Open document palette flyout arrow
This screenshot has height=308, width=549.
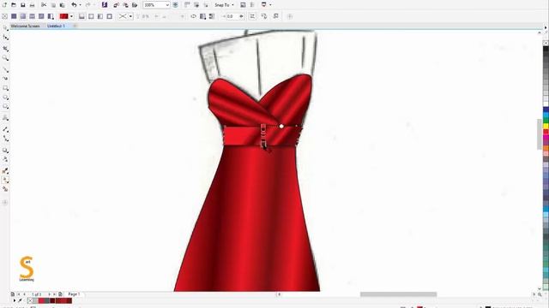tap(15, 300)
